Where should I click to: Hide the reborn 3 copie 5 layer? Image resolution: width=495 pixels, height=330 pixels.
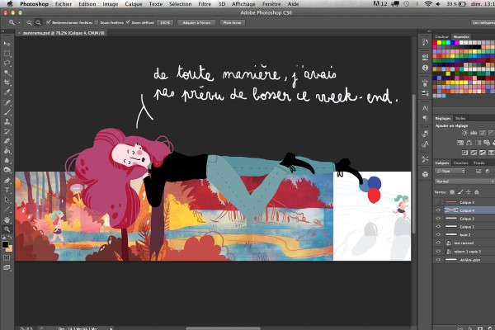click(438, 252)
